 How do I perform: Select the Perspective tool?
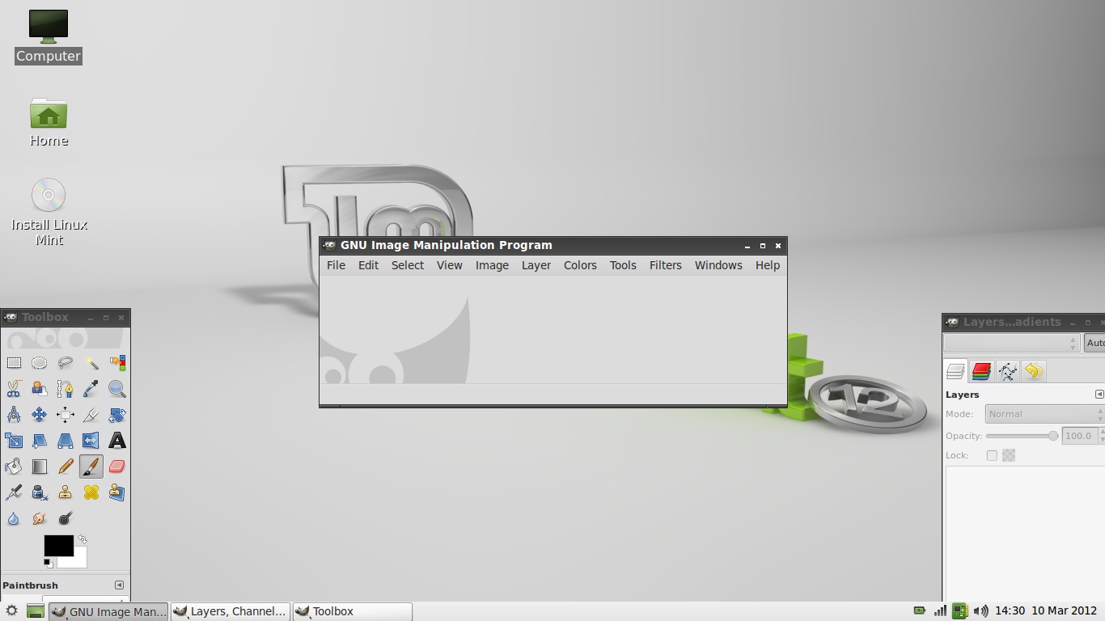66,441
